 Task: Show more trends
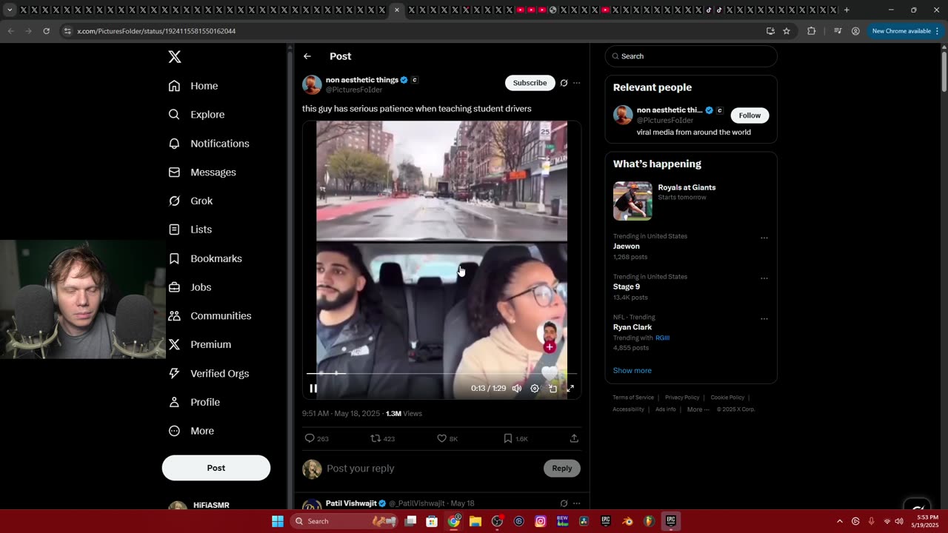pyautogui.click(x=632, y=370)
